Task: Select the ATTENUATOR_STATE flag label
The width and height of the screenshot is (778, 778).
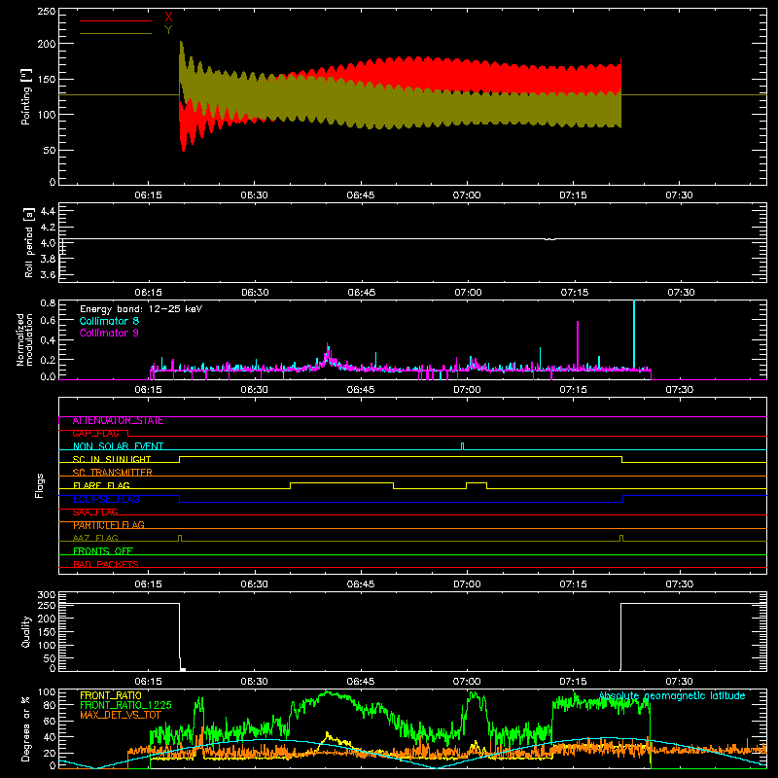Action: (118, 421)
